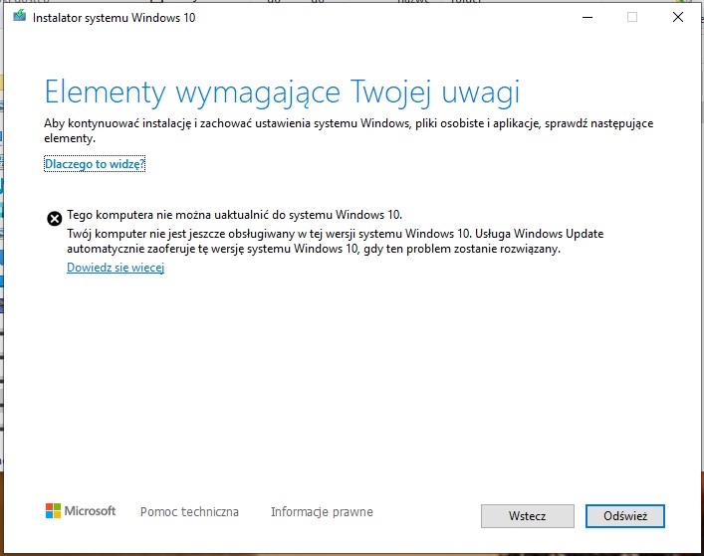Click the Windows 10 installer title bar icon
704x556 pixels.
pos(19,17)
